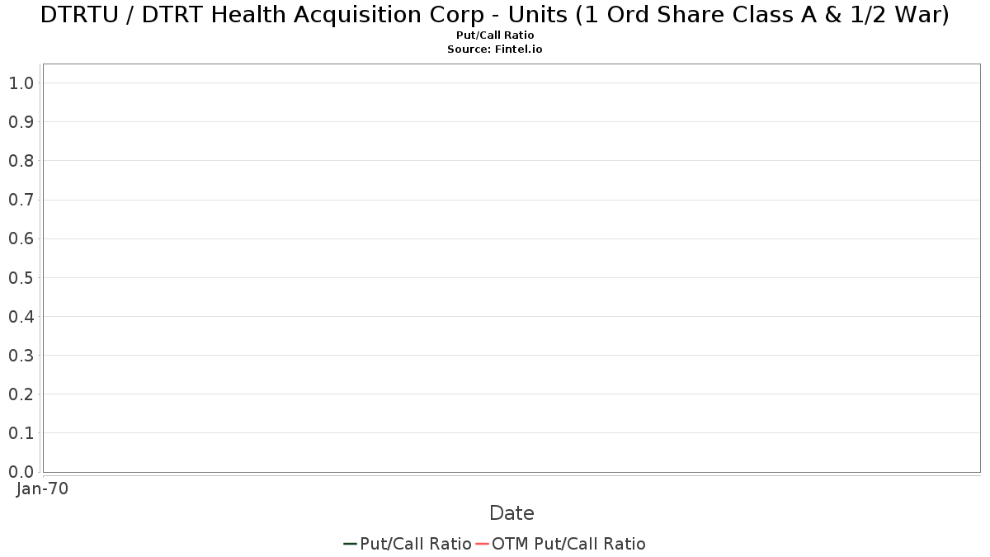Click the Jan-70 date axis label
Image resolution: width=990 pixels, height=557 pixels.
pyautogui.click(x=42, y=489)
